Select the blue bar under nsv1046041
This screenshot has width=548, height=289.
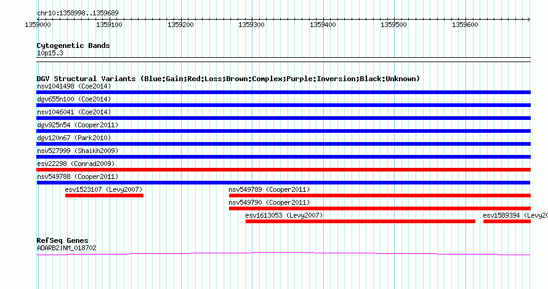click(283, 118)
